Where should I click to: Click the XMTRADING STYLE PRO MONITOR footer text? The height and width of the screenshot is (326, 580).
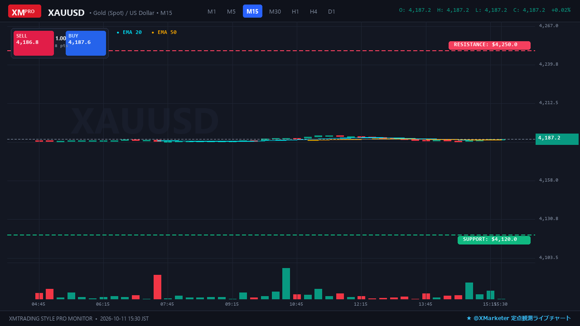point(51,319)
